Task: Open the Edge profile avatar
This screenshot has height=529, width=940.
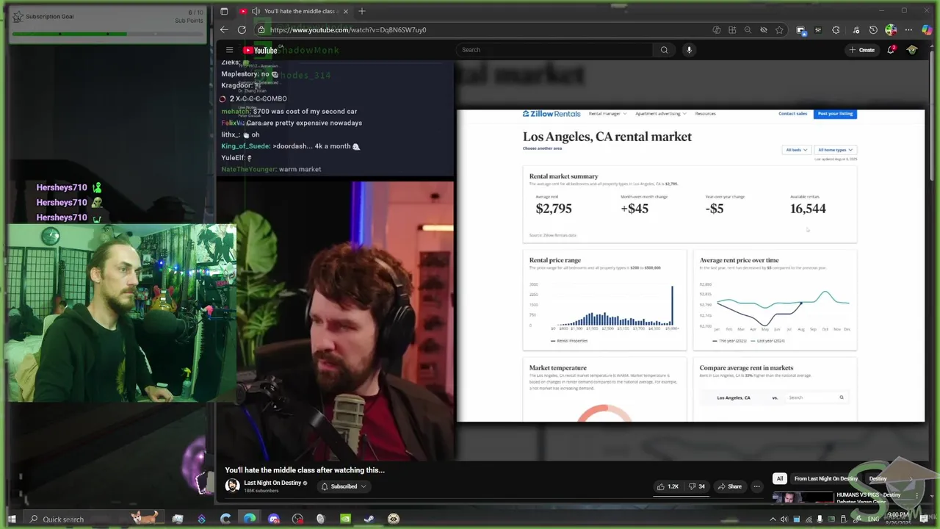Action: point(891,30)
